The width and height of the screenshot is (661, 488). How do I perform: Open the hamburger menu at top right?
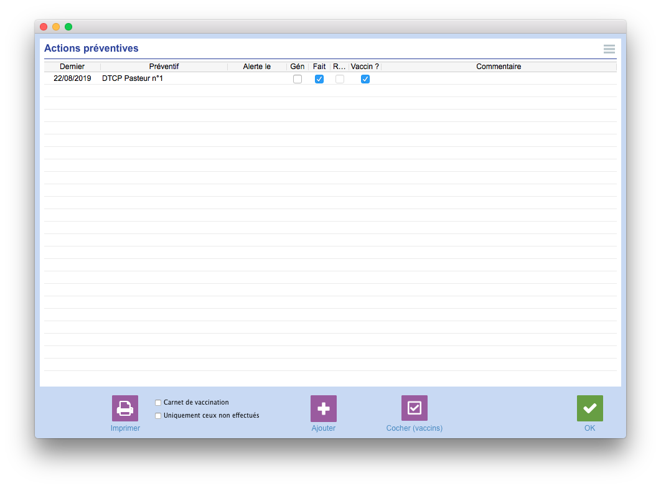click(609, 49)
